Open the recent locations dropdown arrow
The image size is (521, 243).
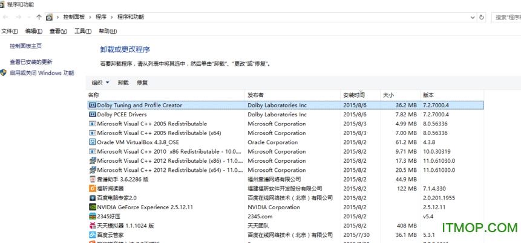pos(29,17)
